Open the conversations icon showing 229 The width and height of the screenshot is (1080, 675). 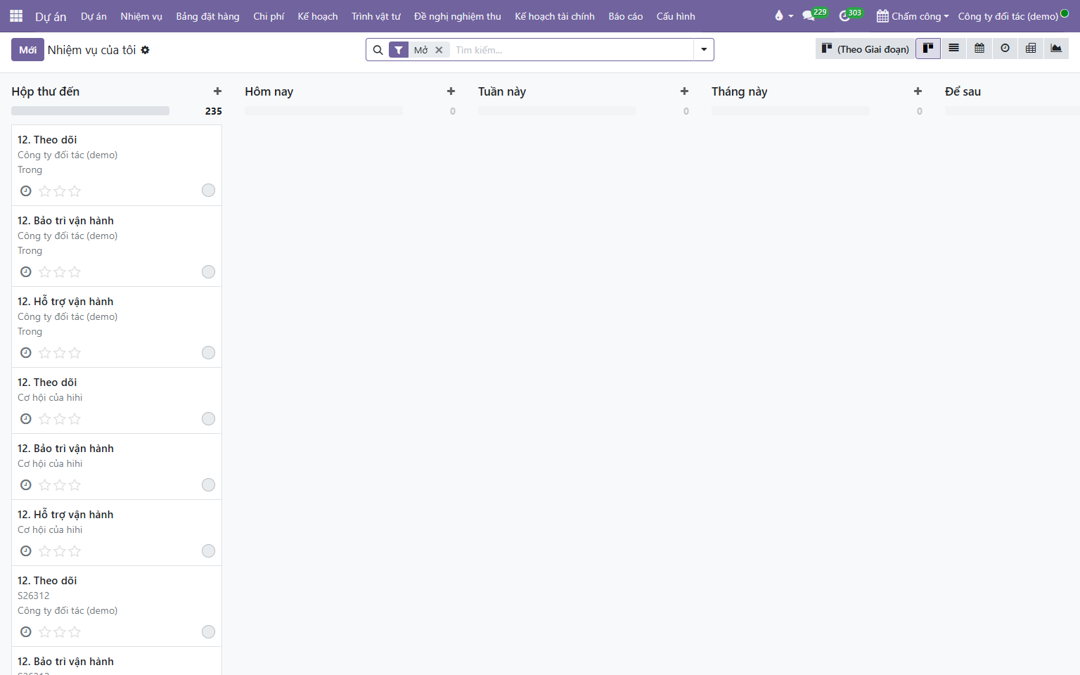[x=815, y=15]
